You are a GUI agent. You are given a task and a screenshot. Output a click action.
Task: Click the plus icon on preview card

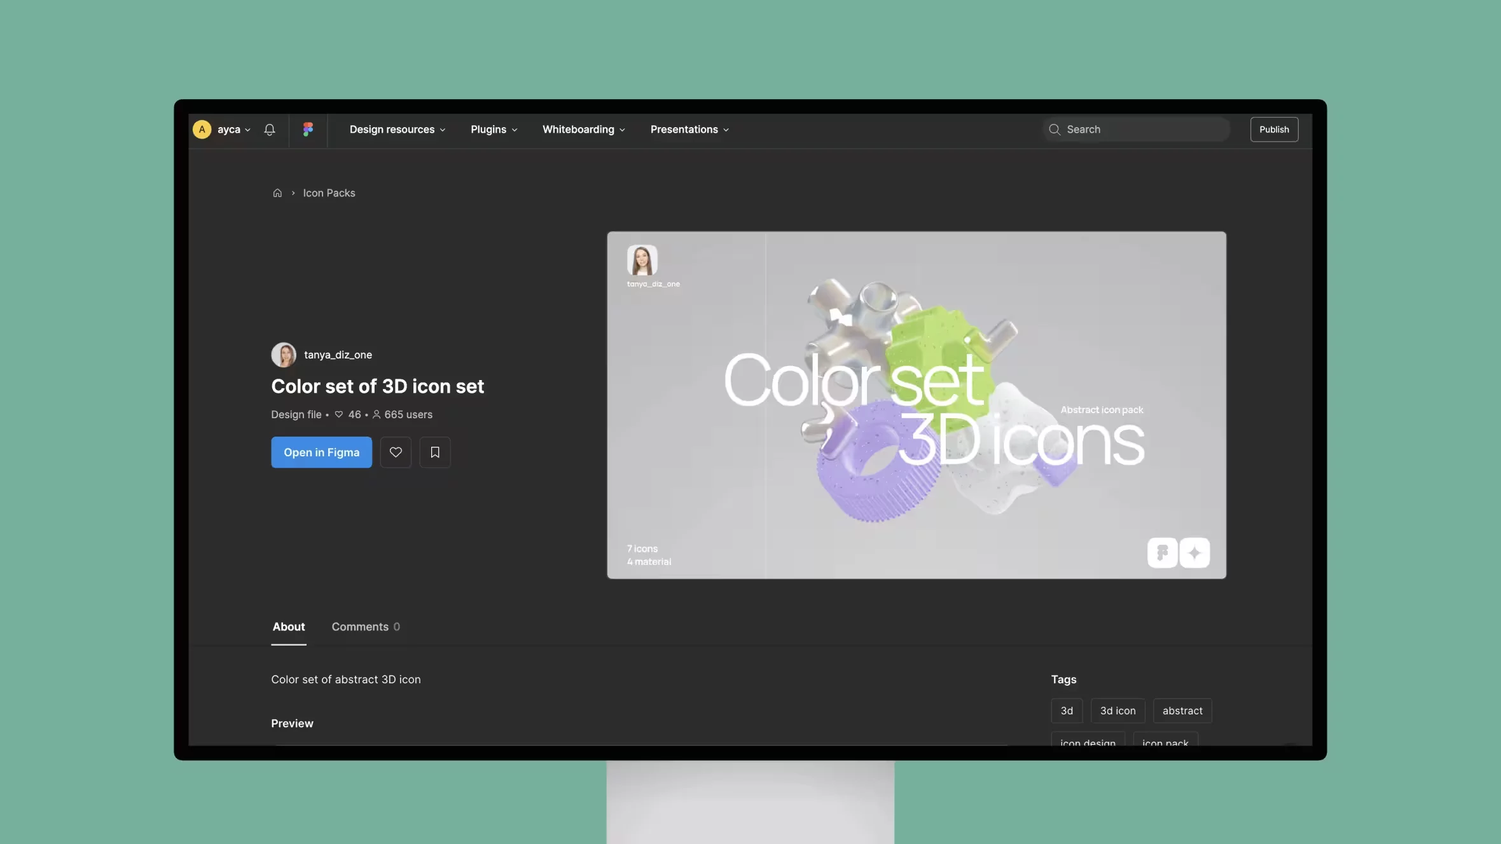[1195, 552]
